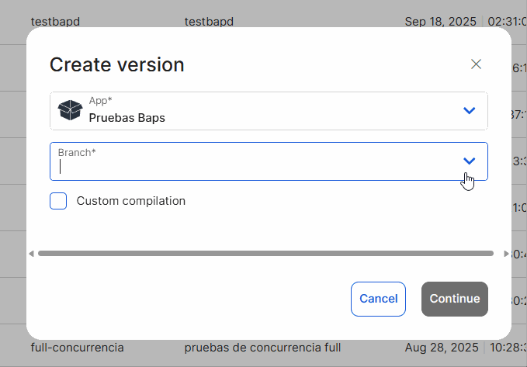The width and height of the screenshot is (527, 367).
Task: Select the full-concurrencia row entry
Action: [x=77, y=348]
